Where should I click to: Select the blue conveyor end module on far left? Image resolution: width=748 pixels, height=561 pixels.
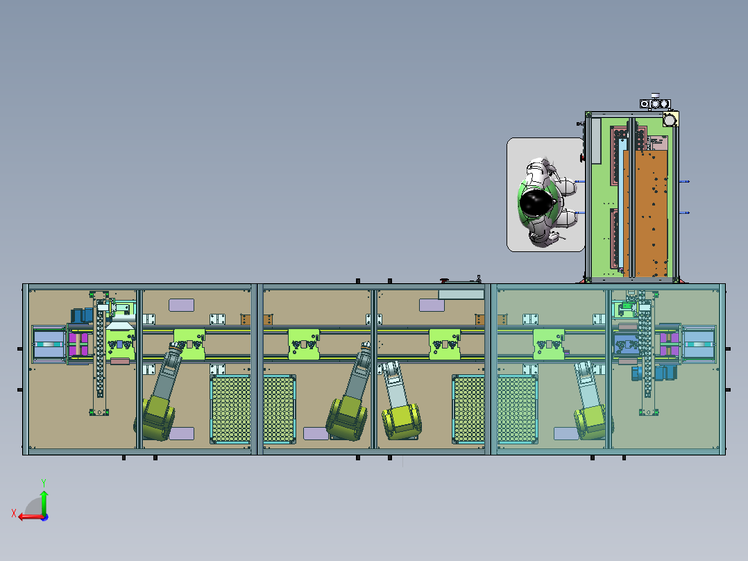[49, 344]
